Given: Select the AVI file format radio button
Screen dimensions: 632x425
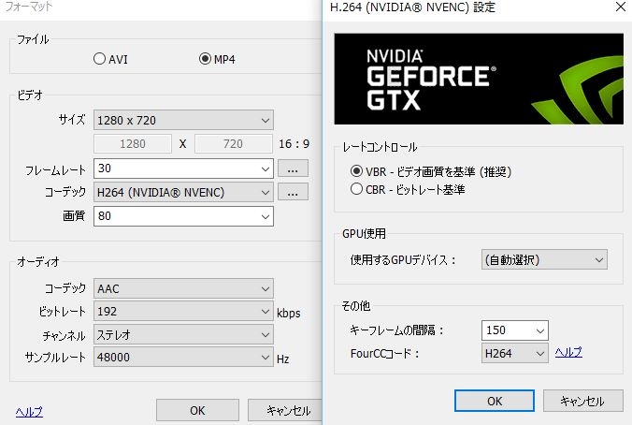Looking at the screenshot, I should coord(99,59).
